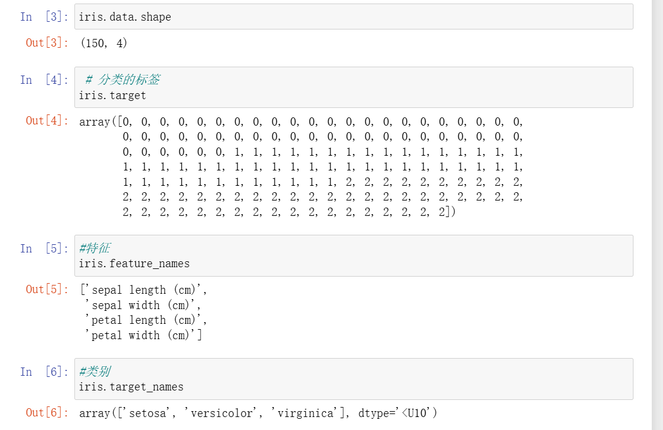The height and width of the screenshot is (430, 663).
Task: Click the In [3] prompt label
Action: (x=44, y=17)
